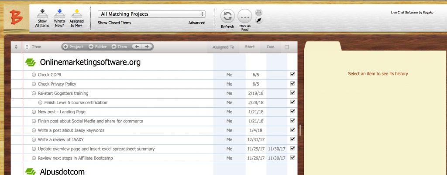The height and width of the screenshot is (175, 447).
Task: Select Finish Level 5 course certification
Action: (76, 102)
